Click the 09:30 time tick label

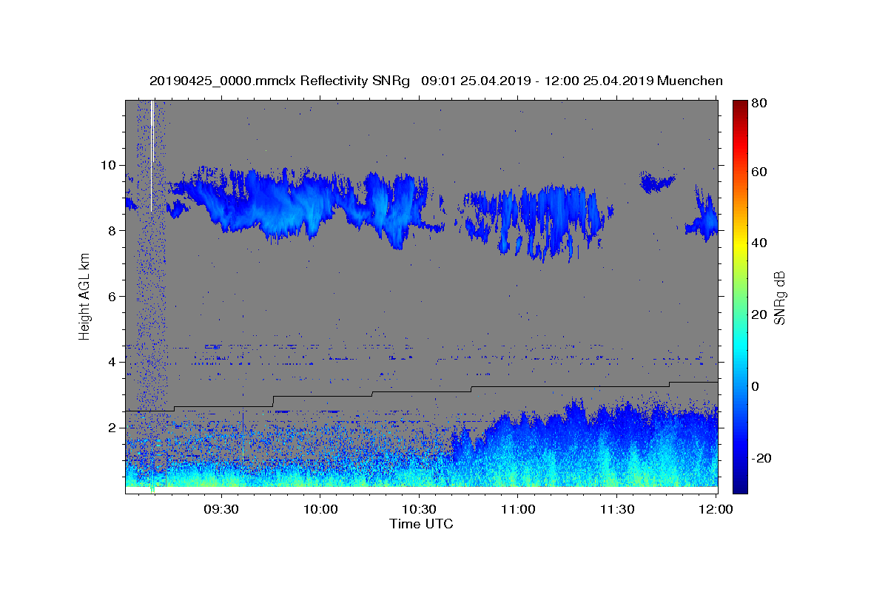pyautogui.click(x=221, y=510)
